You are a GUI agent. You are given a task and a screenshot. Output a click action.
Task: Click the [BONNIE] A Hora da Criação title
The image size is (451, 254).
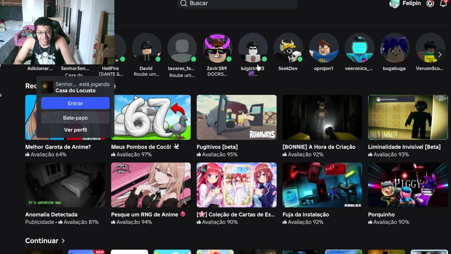point(319,147)
